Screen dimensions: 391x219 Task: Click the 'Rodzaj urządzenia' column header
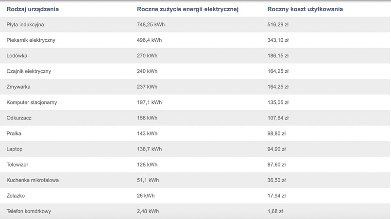coord(33,9)
